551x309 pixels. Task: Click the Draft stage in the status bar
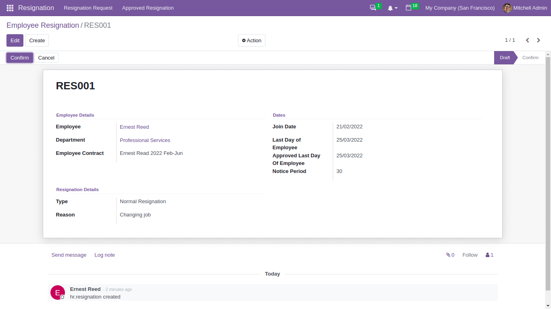[x=505, y=58]
